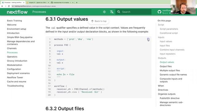Go to Cache and resume page
Image resolution: width=197 pixels, height=111 pixels.
[x=17, y=81]
